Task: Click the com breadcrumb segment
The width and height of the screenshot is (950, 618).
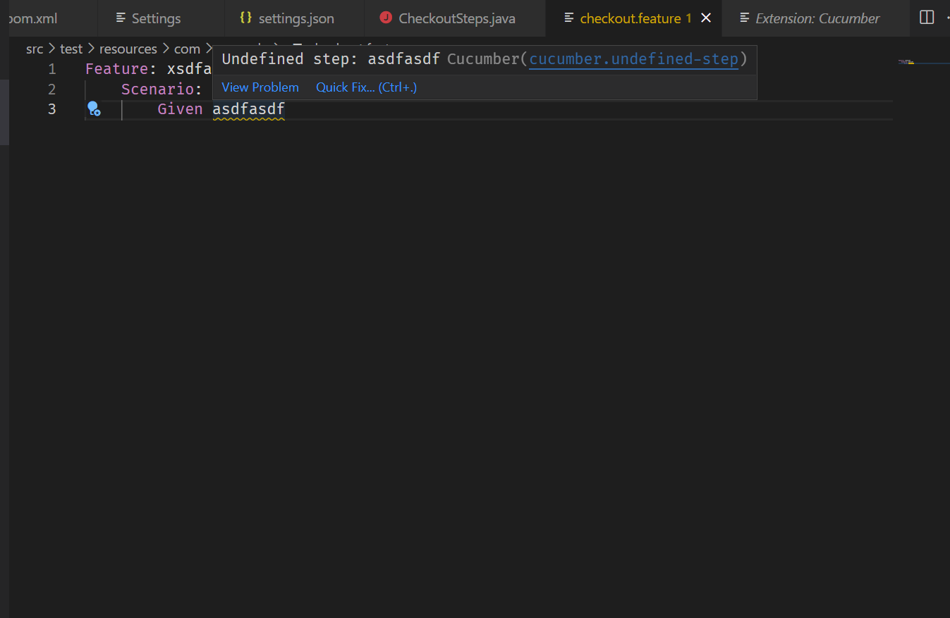Action: [x=187, y=49]
